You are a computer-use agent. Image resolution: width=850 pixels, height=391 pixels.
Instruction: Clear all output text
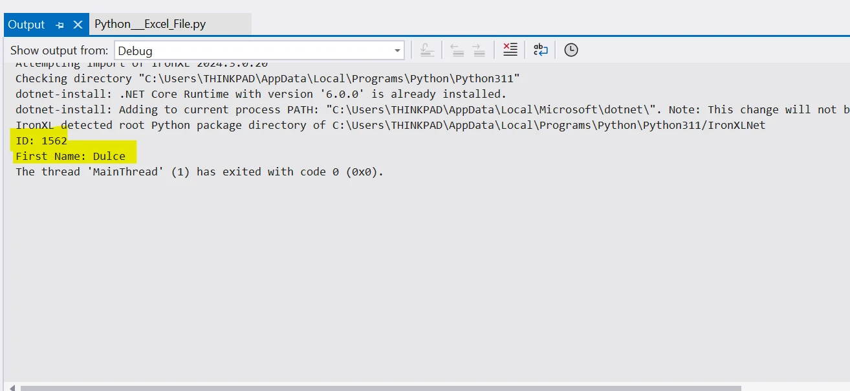pos(510,50)
